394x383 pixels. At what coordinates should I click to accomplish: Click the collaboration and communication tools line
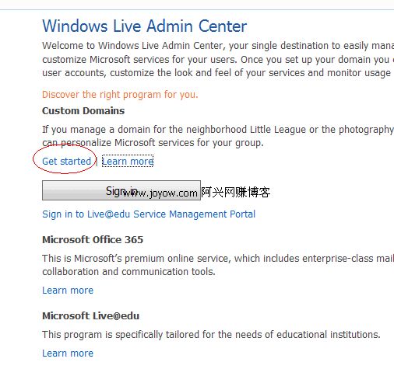click(x=129, y=272)
